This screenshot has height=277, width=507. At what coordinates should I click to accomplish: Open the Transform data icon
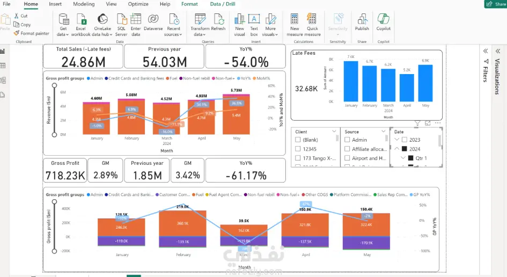pos(200,19)
